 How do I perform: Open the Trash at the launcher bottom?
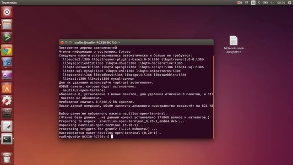click(7, 158)
